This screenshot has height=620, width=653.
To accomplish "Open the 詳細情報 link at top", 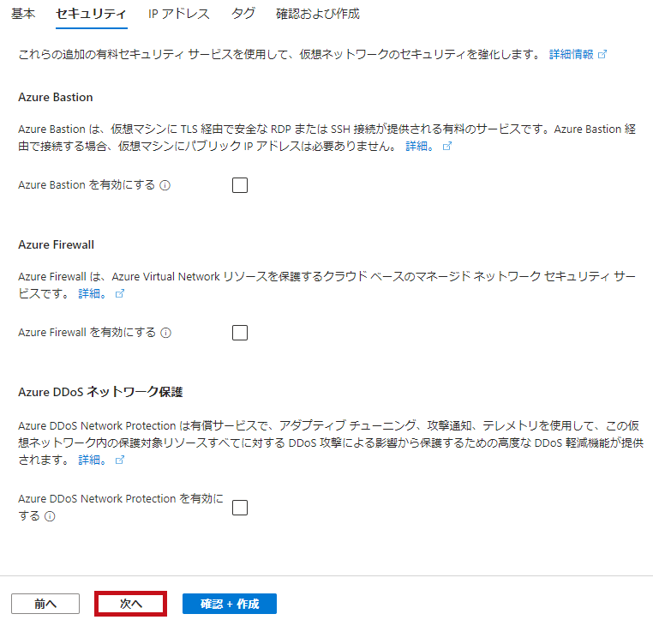I will click(x=571, y=54).
